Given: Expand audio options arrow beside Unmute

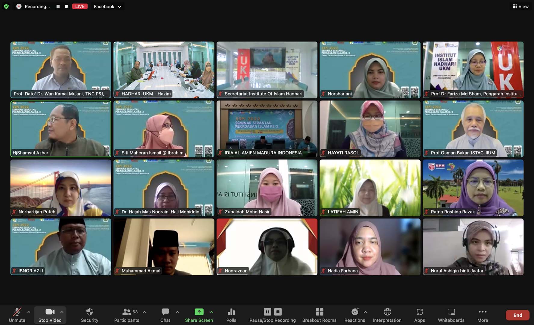Looking at the screenshot, I should click(29, 312).
